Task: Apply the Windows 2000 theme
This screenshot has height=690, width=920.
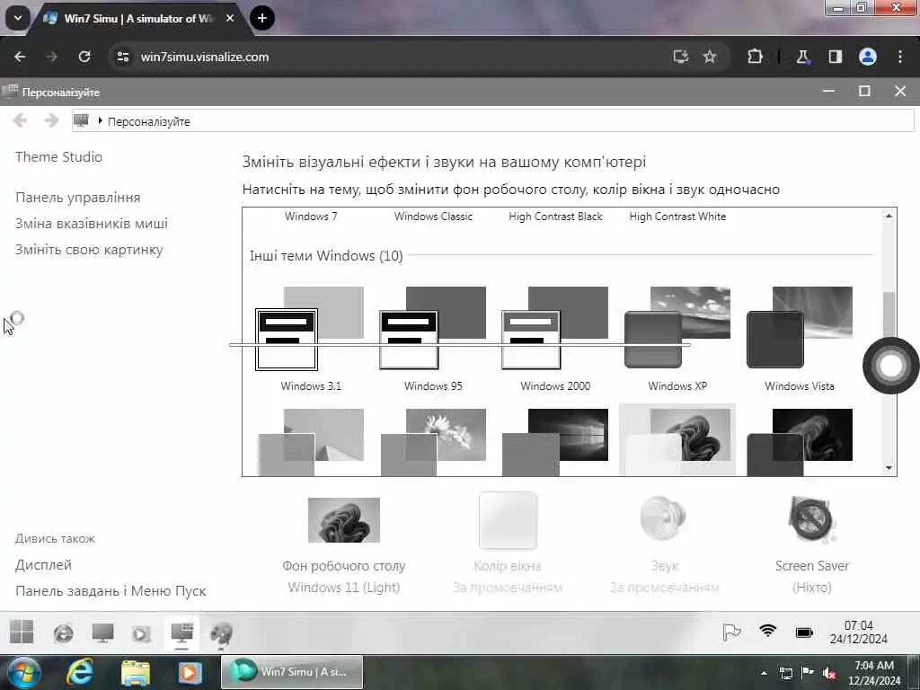Action: pyautogui.click(x=555, y=328)
